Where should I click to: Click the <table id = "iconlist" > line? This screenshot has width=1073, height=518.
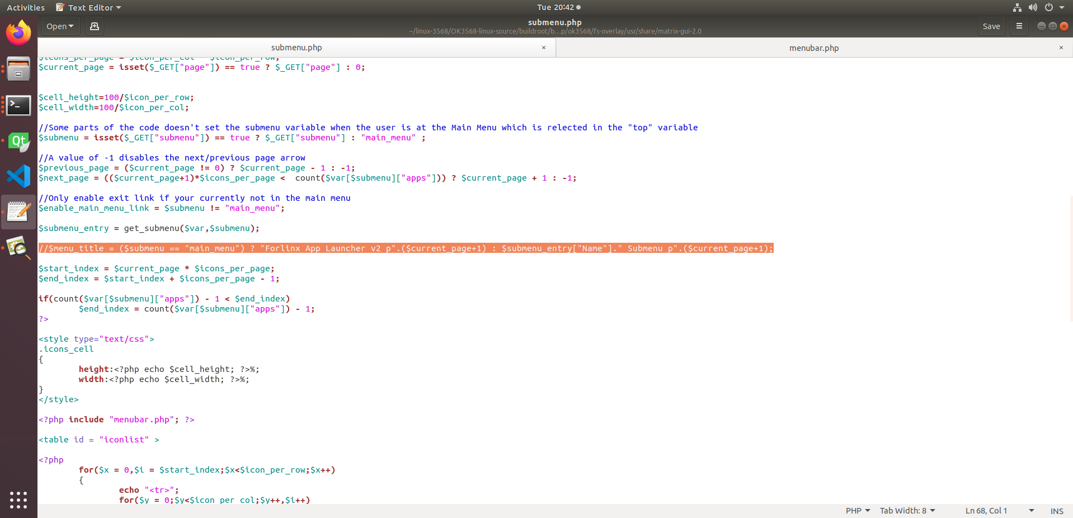click(x=98, y=440)
